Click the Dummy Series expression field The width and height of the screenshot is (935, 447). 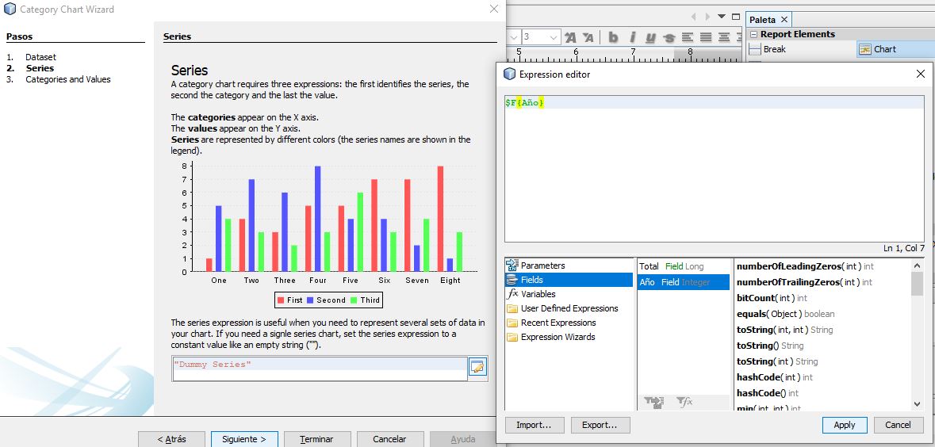pos(320,369)
